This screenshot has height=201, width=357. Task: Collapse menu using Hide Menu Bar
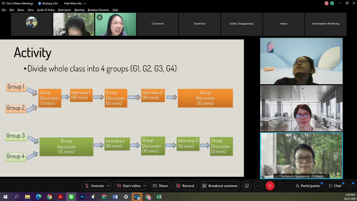(x=75, y=4)
